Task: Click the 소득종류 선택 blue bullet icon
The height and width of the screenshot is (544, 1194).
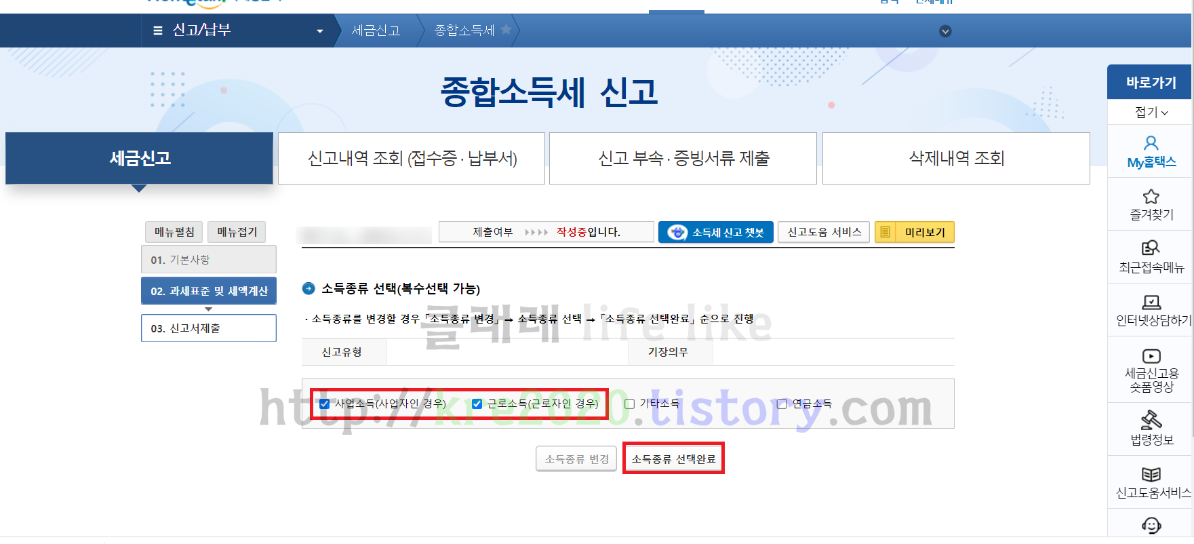Action: [309, 288]
